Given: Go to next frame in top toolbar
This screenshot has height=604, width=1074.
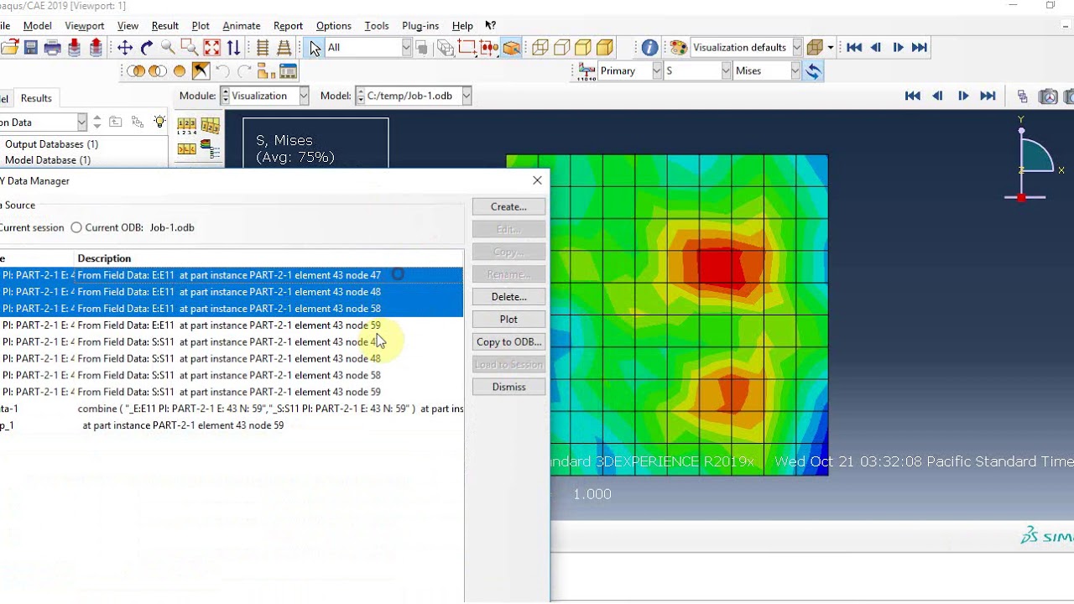Looking at the screenshot, I should tap(898, 48).
